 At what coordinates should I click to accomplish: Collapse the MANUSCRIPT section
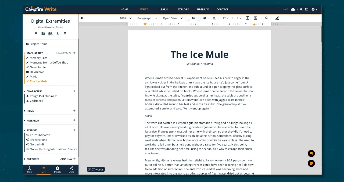[25, 53]
